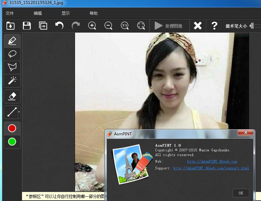Expand the line tool dropdown arrow

pyautogui.click(x=19, y=112)
